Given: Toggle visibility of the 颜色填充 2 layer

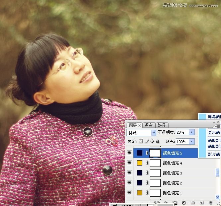Looking at the screenshot, I should (129, 183).
